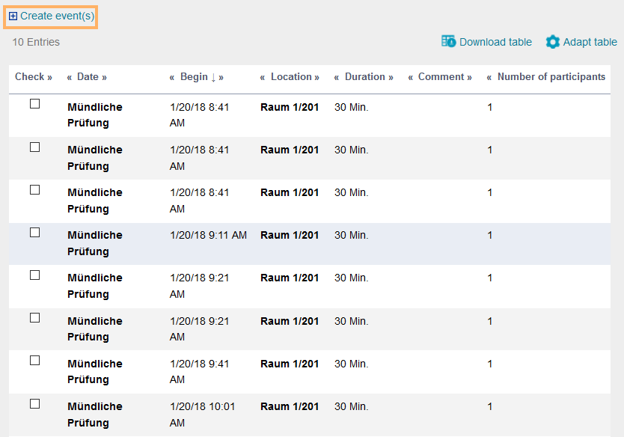Screen dimensions: 624x437
Task: Click the right » arrow after Comment header
Action: pos(470,77)
